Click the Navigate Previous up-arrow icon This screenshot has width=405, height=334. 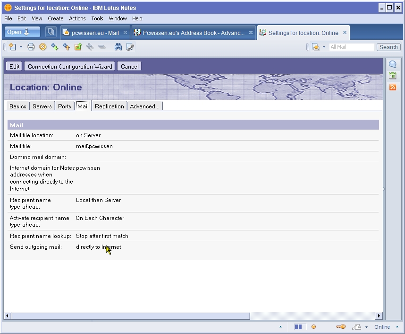67,47
